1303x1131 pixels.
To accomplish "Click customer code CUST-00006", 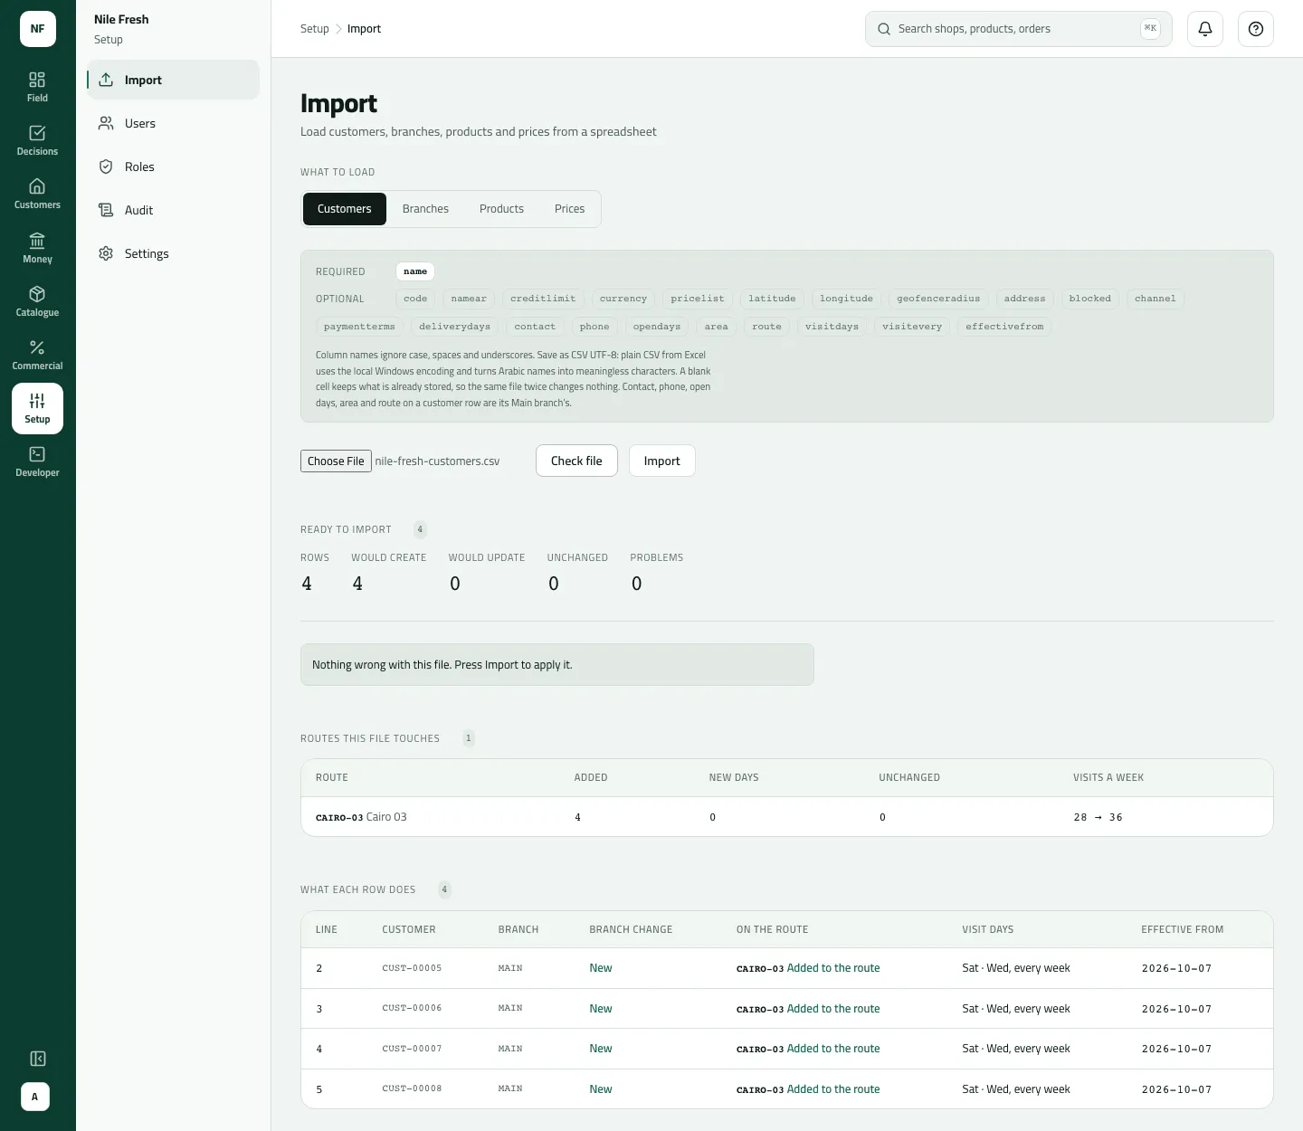I will 412,1008.
